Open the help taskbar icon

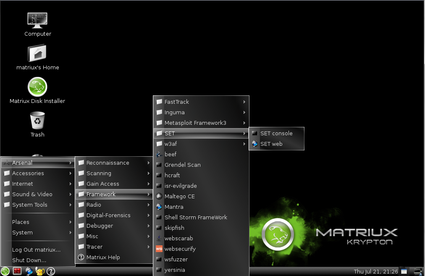pos(50,271)
